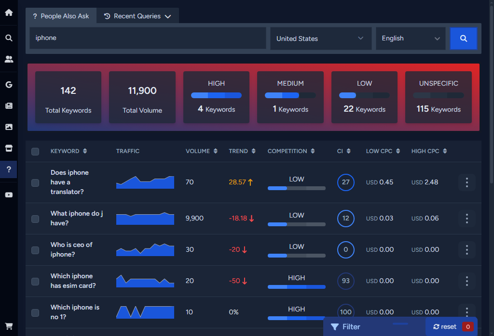Open options menu for 'Does iphone have a translator?'
The height and width of the screenshot is (336, 494).
pyautogui.click(x=467, y=182)
